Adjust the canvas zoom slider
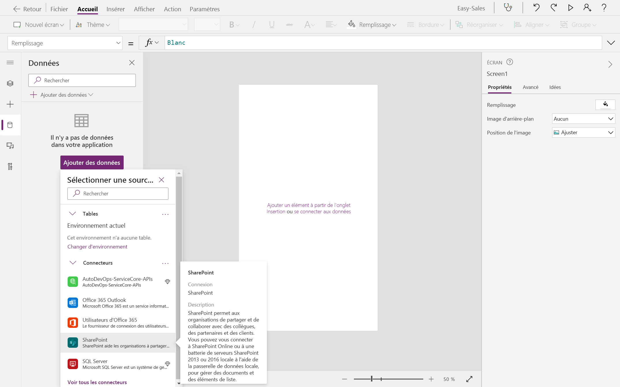 coord(372,379)
